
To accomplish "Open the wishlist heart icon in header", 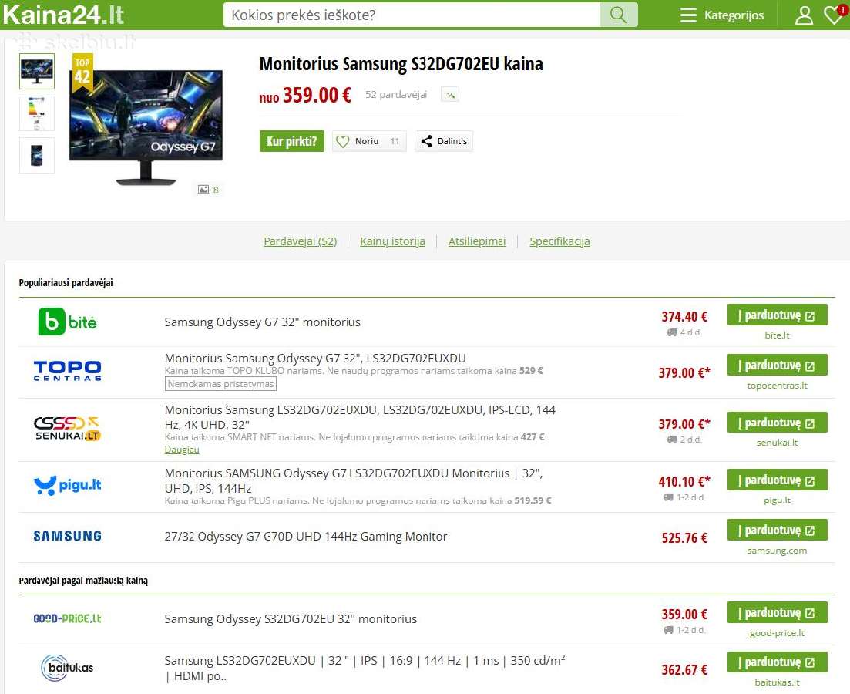I will (835, 15).
